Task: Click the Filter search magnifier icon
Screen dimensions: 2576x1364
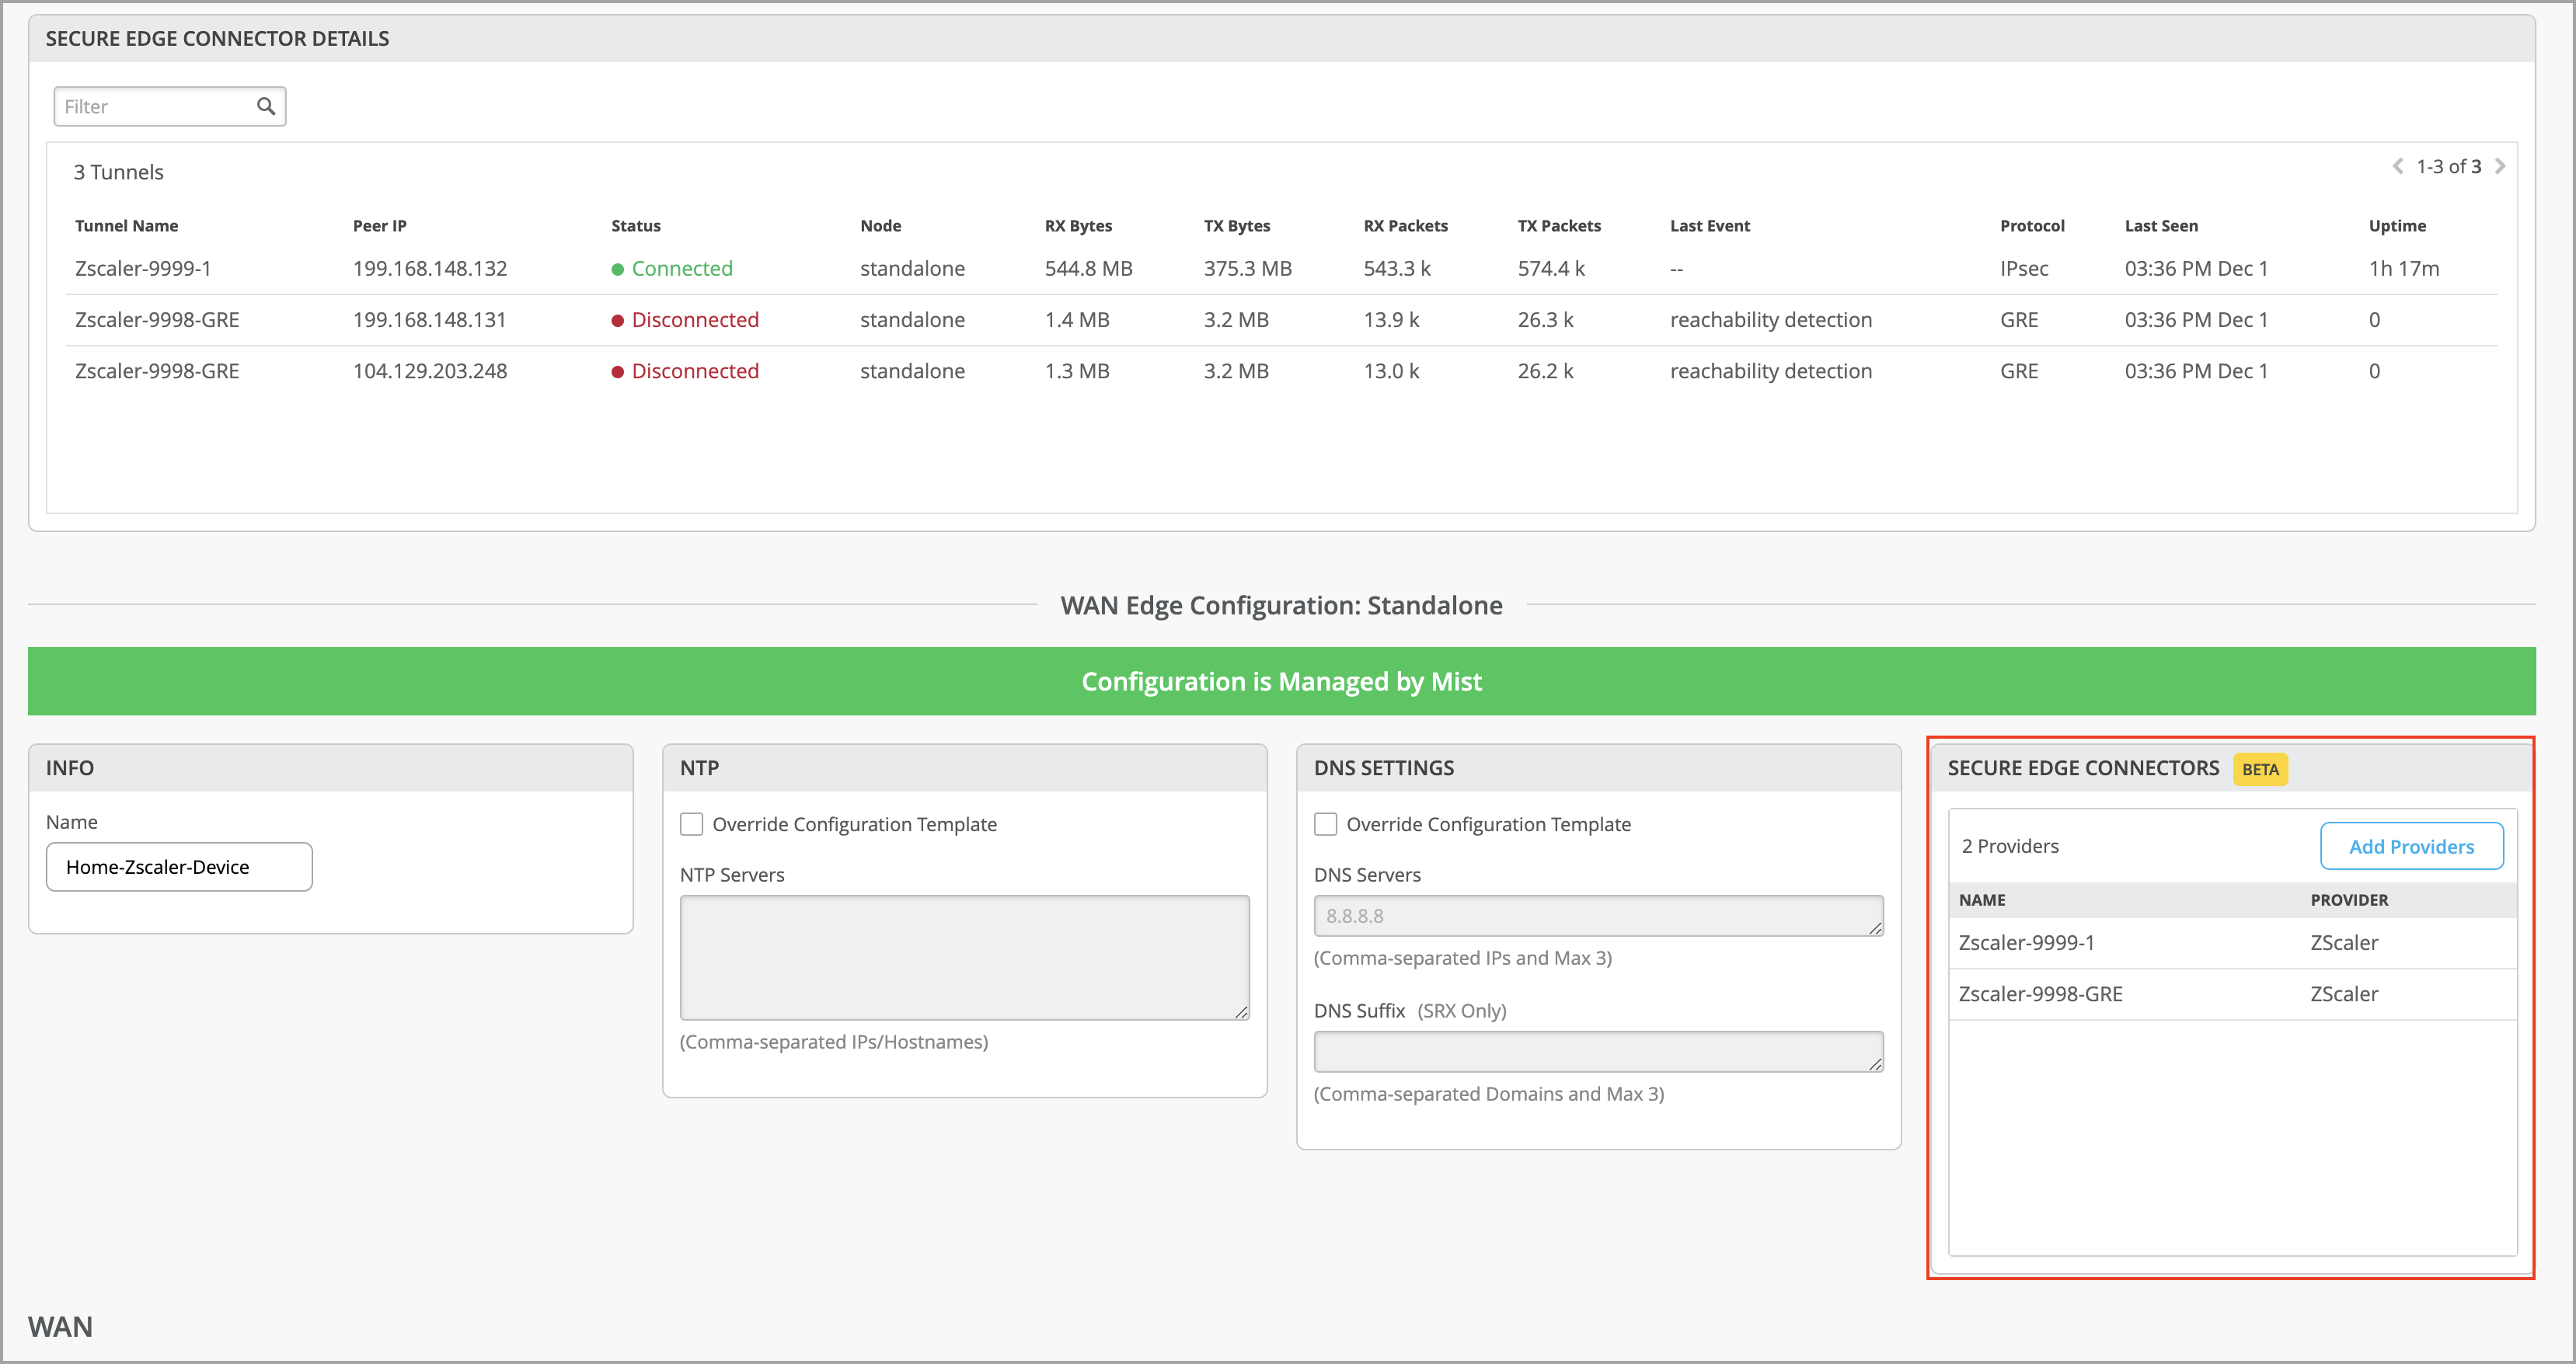Action: pos(266,106)
